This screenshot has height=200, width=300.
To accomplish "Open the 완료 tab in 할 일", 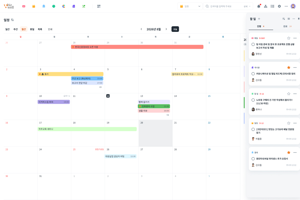I will pos(287,27).
